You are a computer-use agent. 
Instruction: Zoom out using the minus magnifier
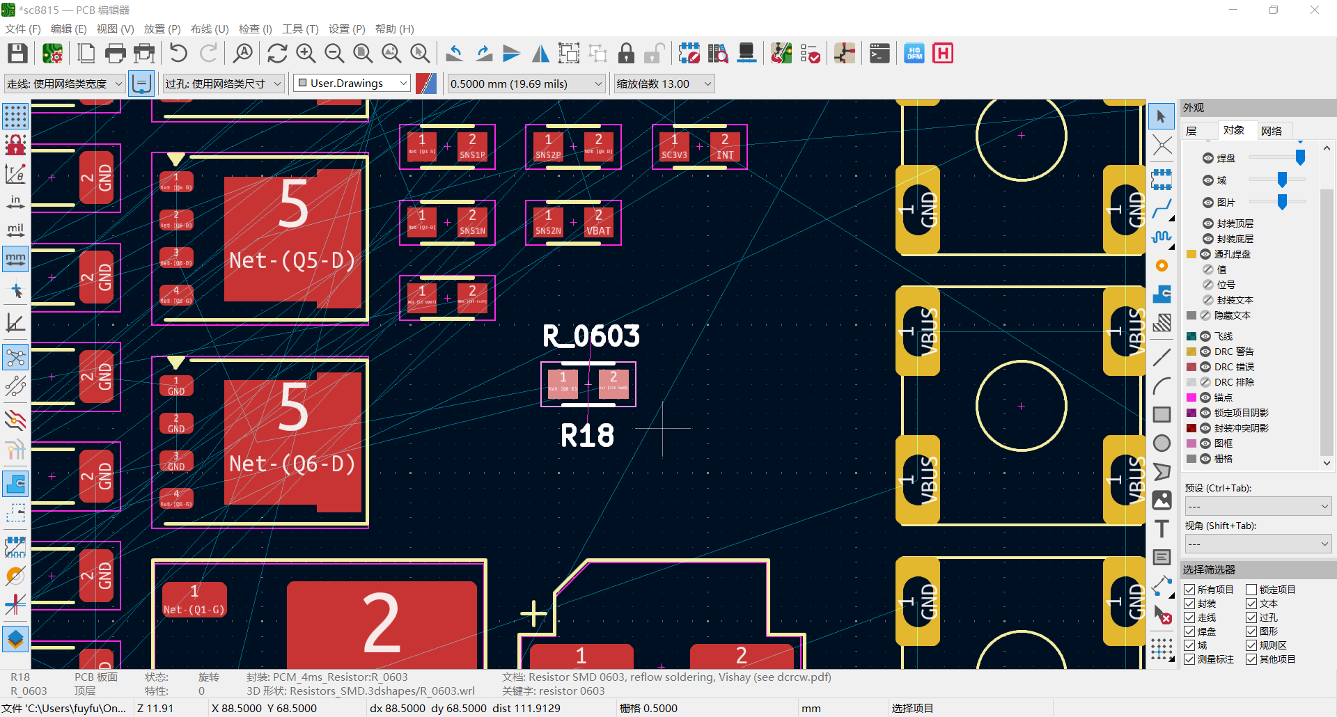(x=334, y=54)
